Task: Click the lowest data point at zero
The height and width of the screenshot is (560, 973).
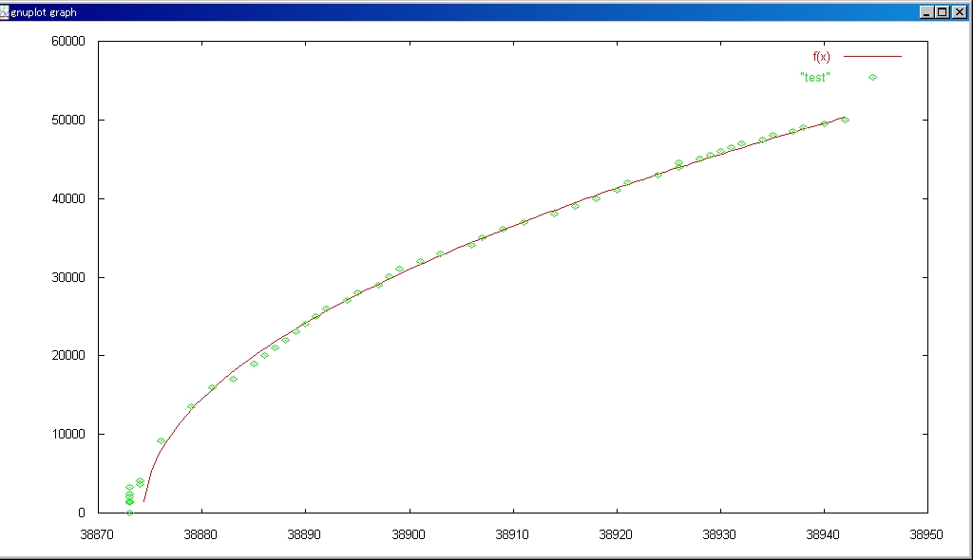Action: (129, 513)
